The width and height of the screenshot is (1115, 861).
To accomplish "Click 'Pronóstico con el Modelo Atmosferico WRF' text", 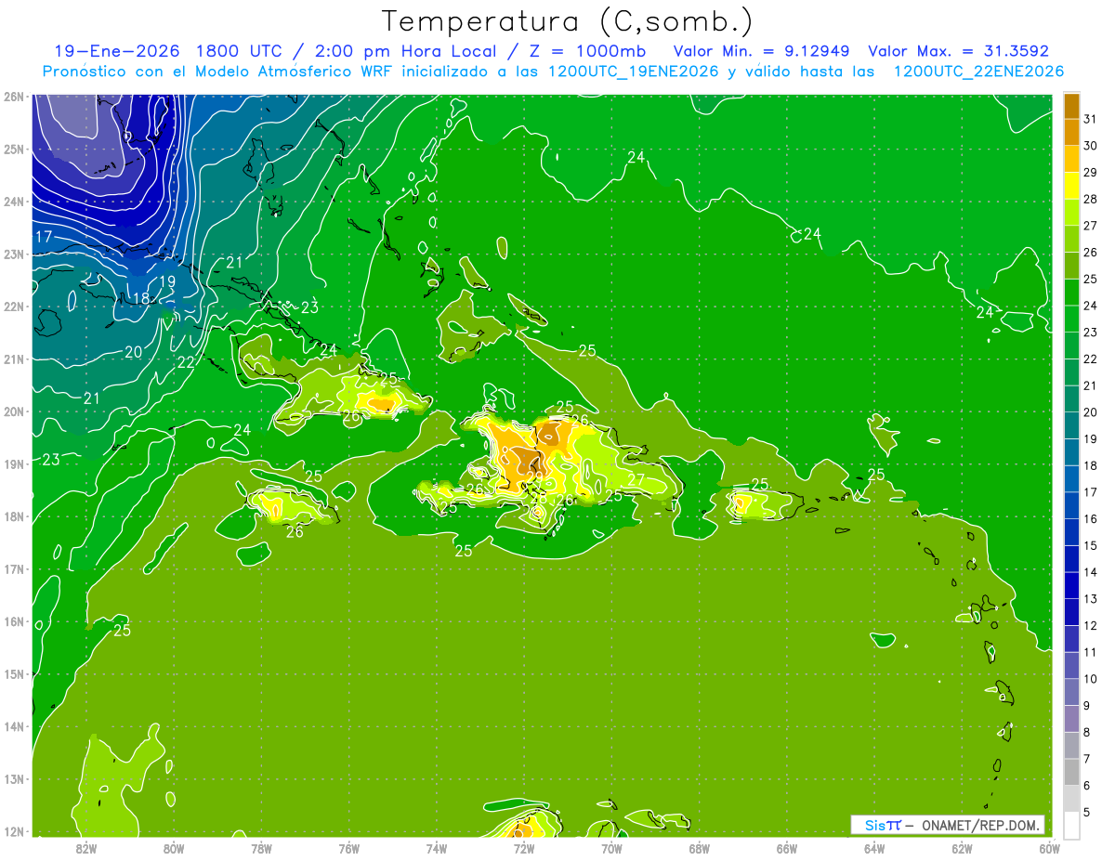I will pyautogui.click(x=218, y=72).
